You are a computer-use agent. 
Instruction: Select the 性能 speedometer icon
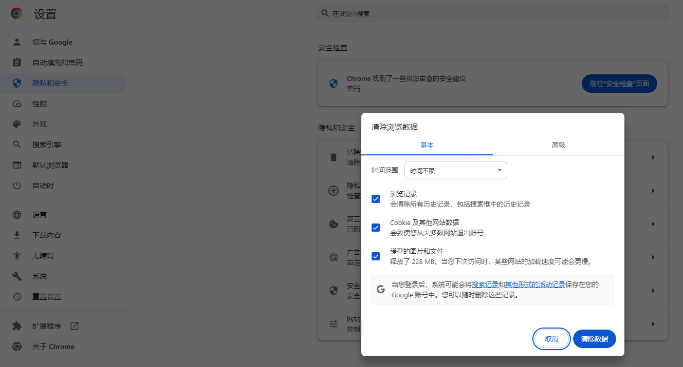point(17,103)
